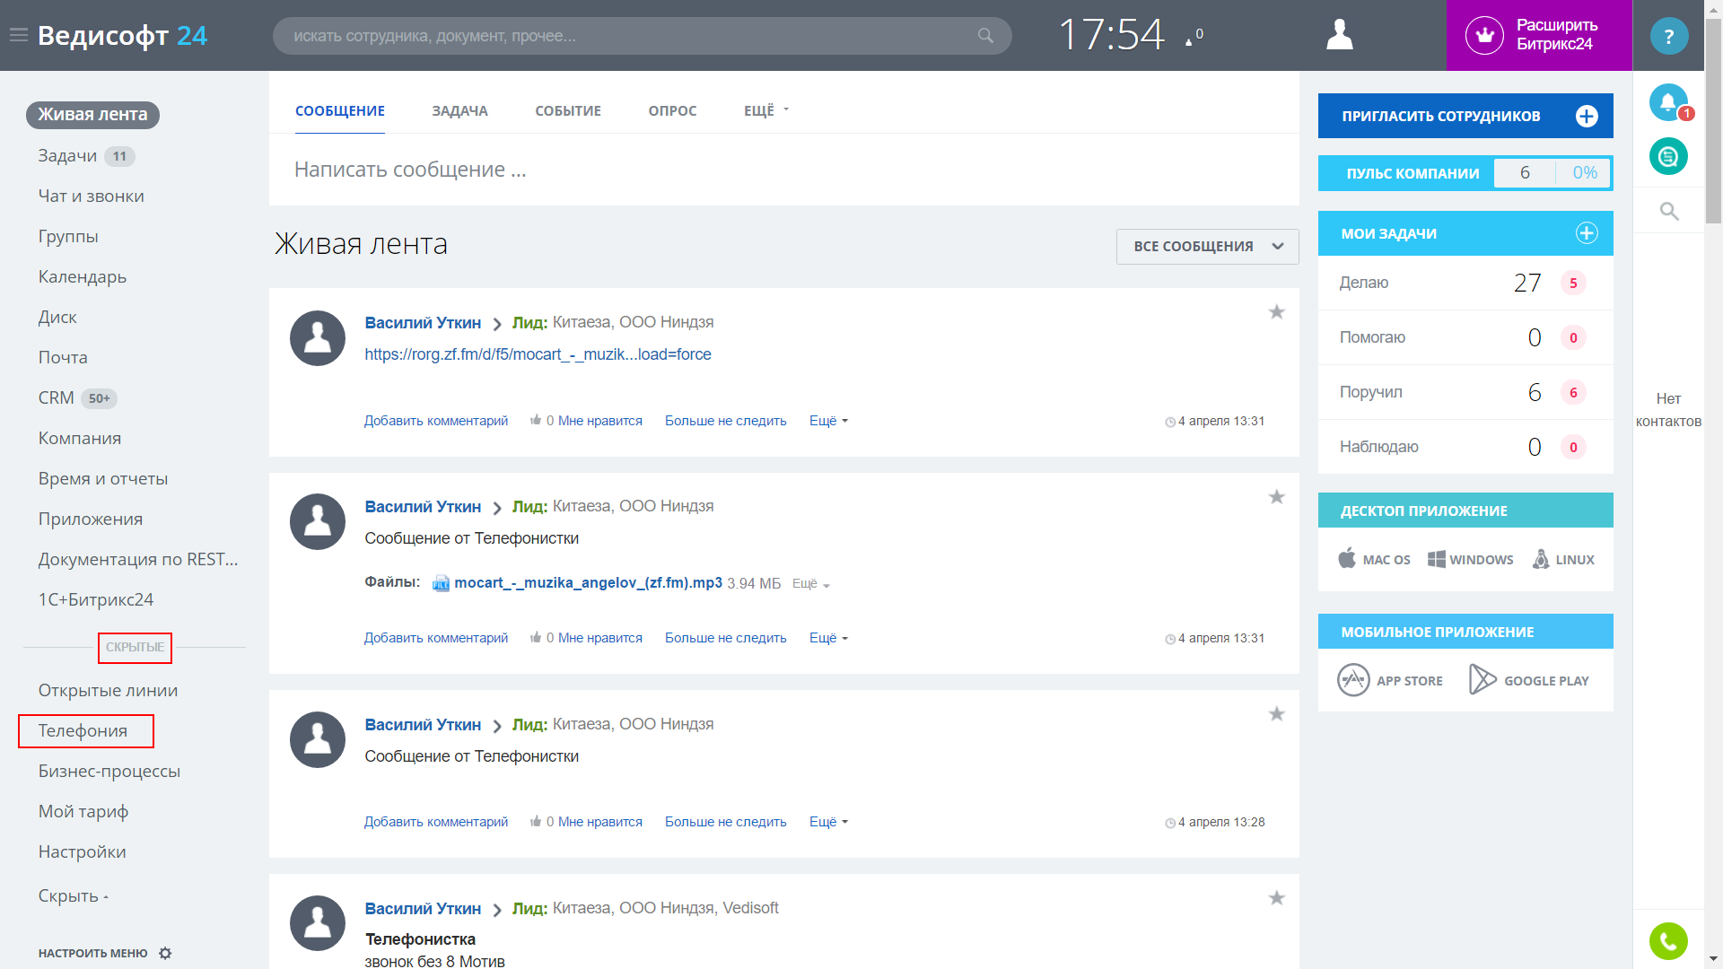This screenshot has height=969, width=1723.
Task: Click Больше не следить under the 13:28 post
Action: pos(725,822)
